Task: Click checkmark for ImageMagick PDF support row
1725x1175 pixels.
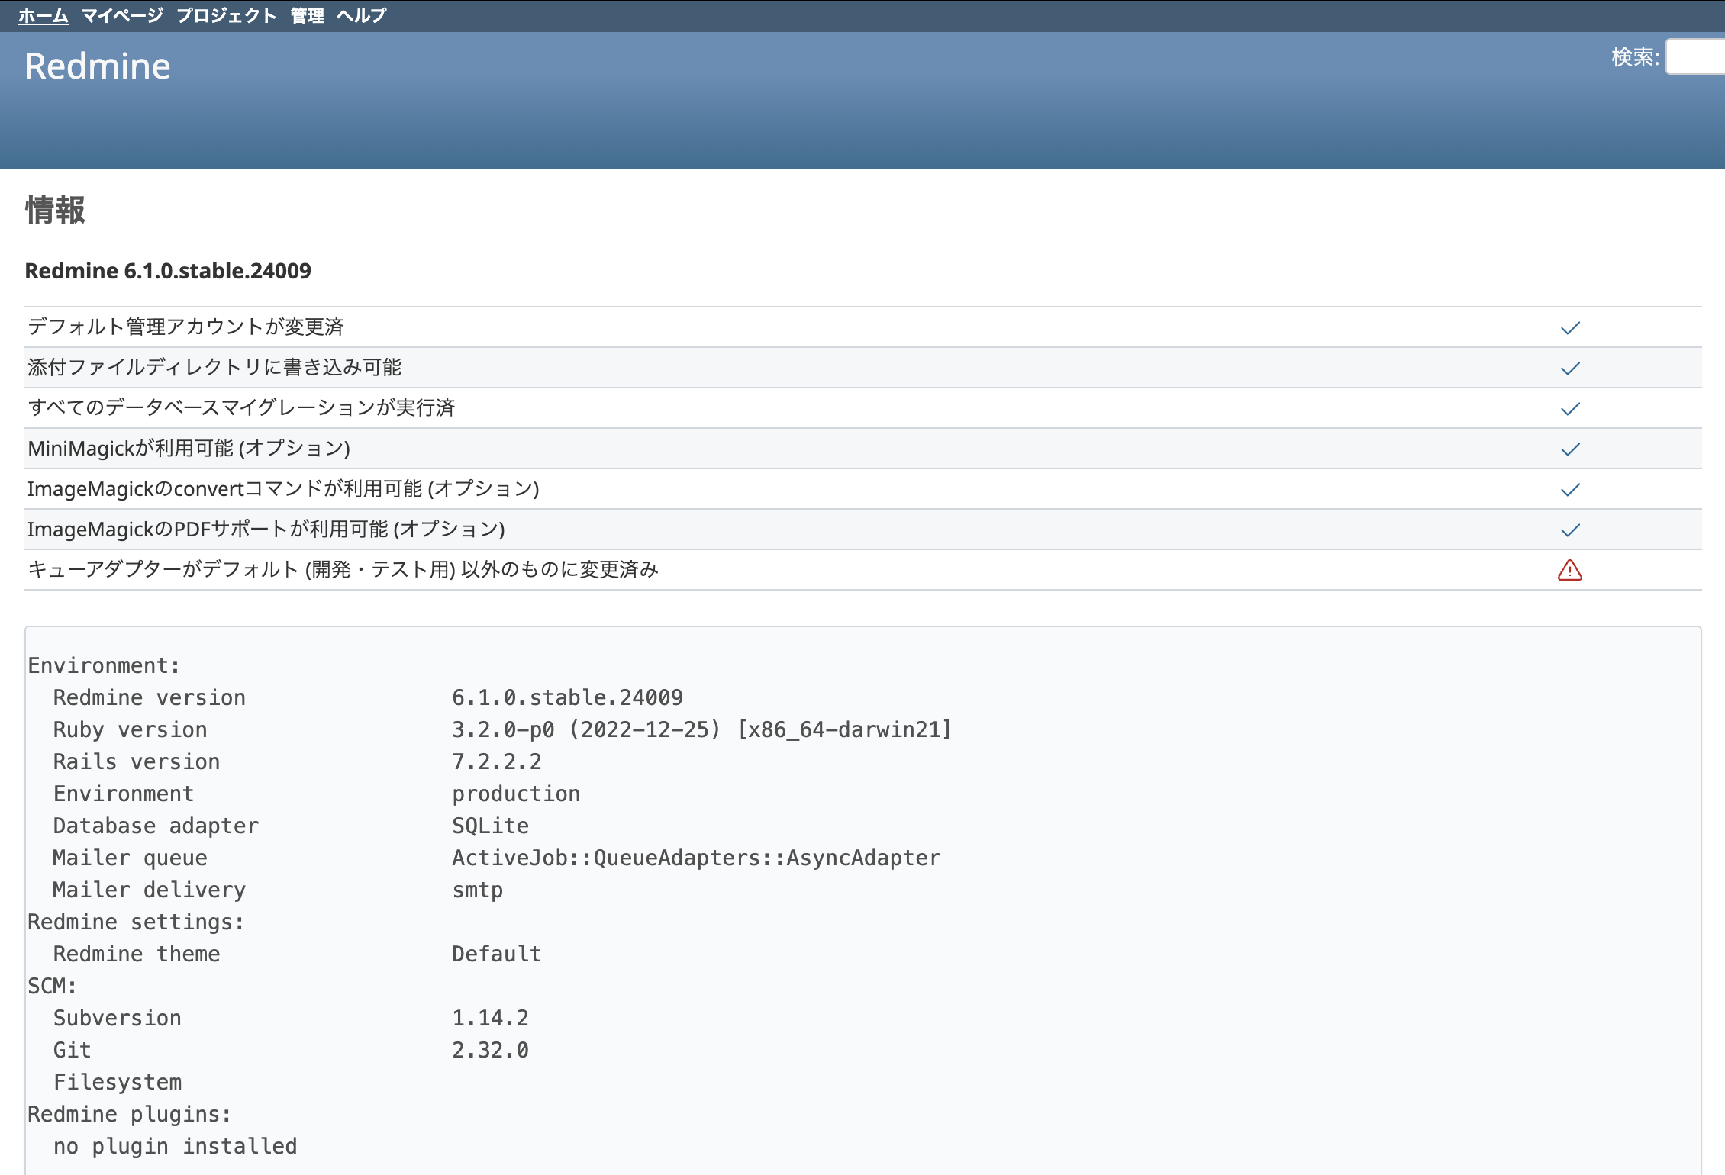Action: (1569, 530)
